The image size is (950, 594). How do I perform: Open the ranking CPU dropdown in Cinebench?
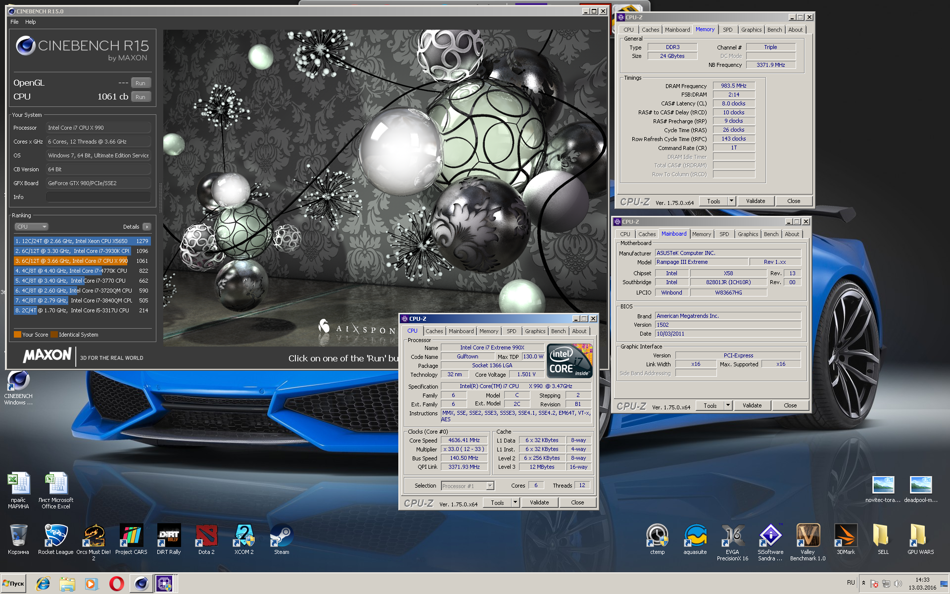[x=31, y=227]
